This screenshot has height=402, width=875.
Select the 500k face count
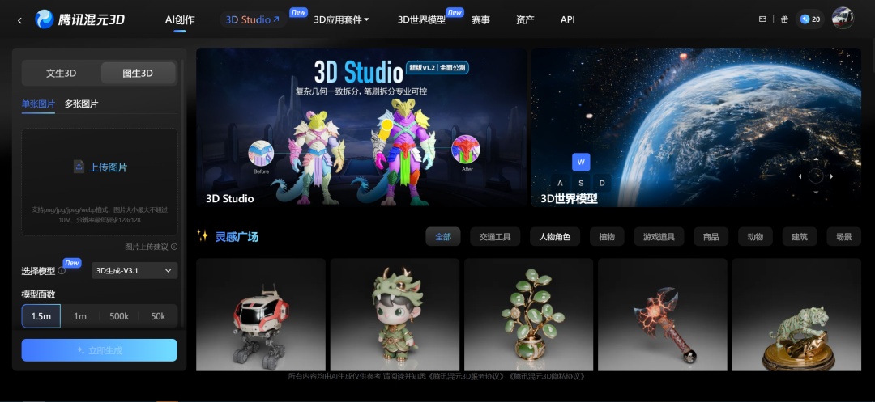tap(119, 315)
